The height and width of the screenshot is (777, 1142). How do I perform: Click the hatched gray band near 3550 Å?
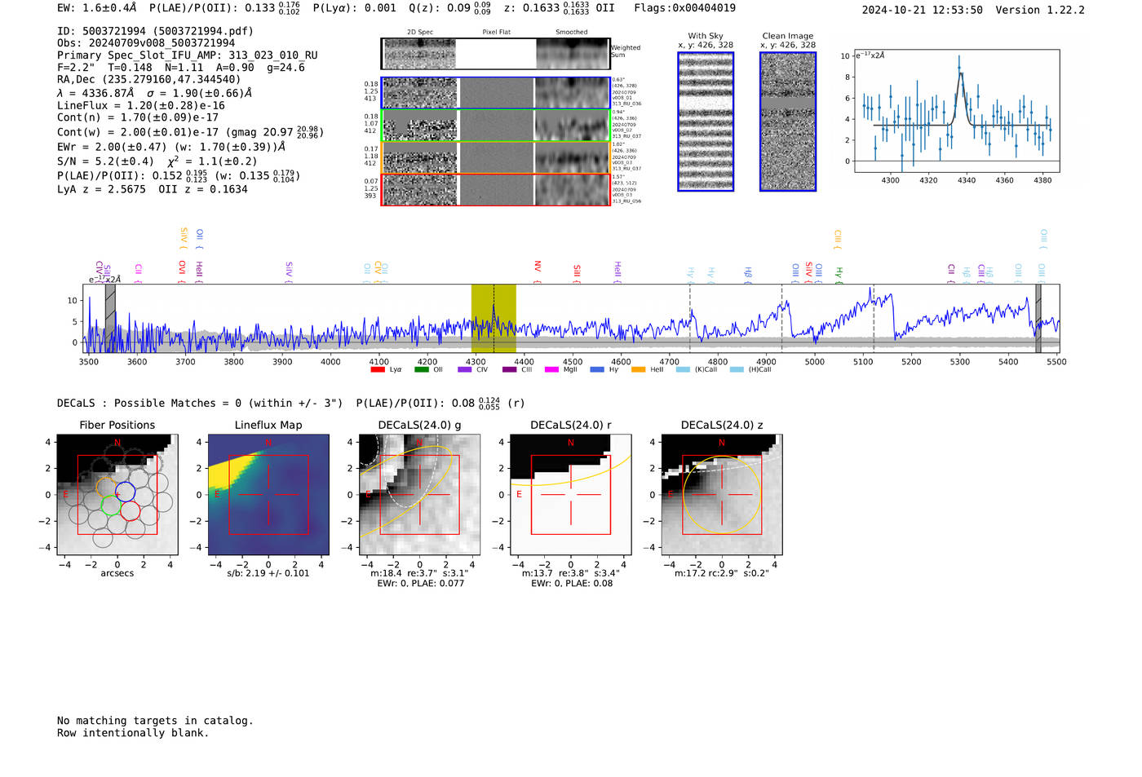click(x=110, y=318)
